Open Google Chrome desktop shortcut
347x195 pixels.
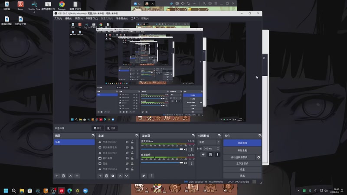[x=62, y=6]
